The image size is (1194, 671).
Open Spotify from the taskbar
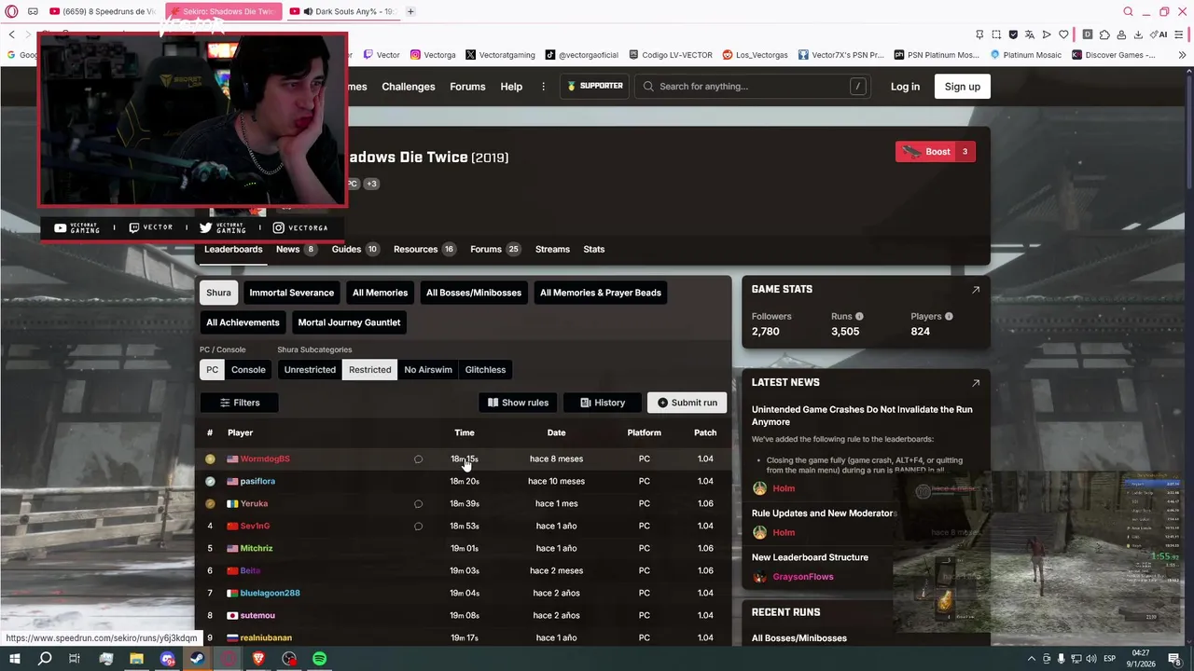click(x=319, y=659)
